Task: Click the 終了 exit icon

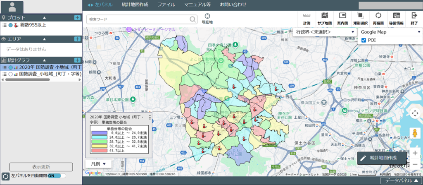Action: [x=414, y=18]
